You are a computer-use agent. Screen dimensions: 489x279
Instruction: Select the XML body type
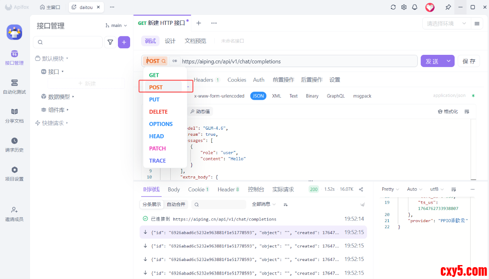pos(277,96)
